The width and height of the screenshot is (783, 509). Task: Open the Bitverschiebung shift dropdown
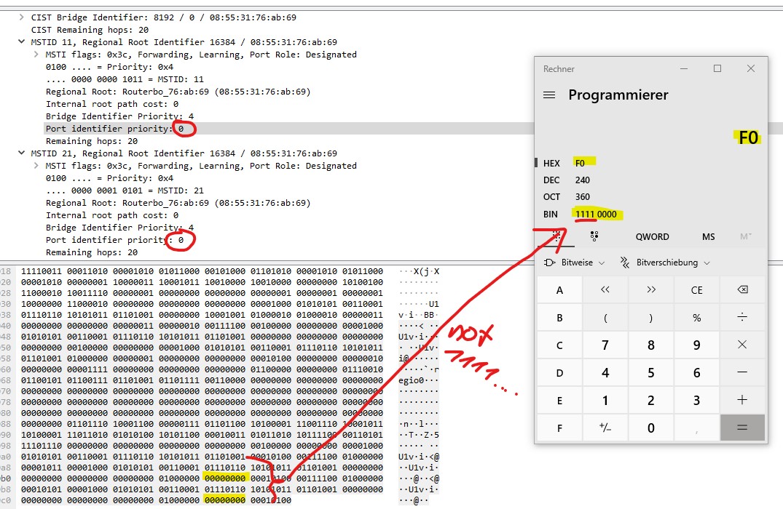click(665, 262)
